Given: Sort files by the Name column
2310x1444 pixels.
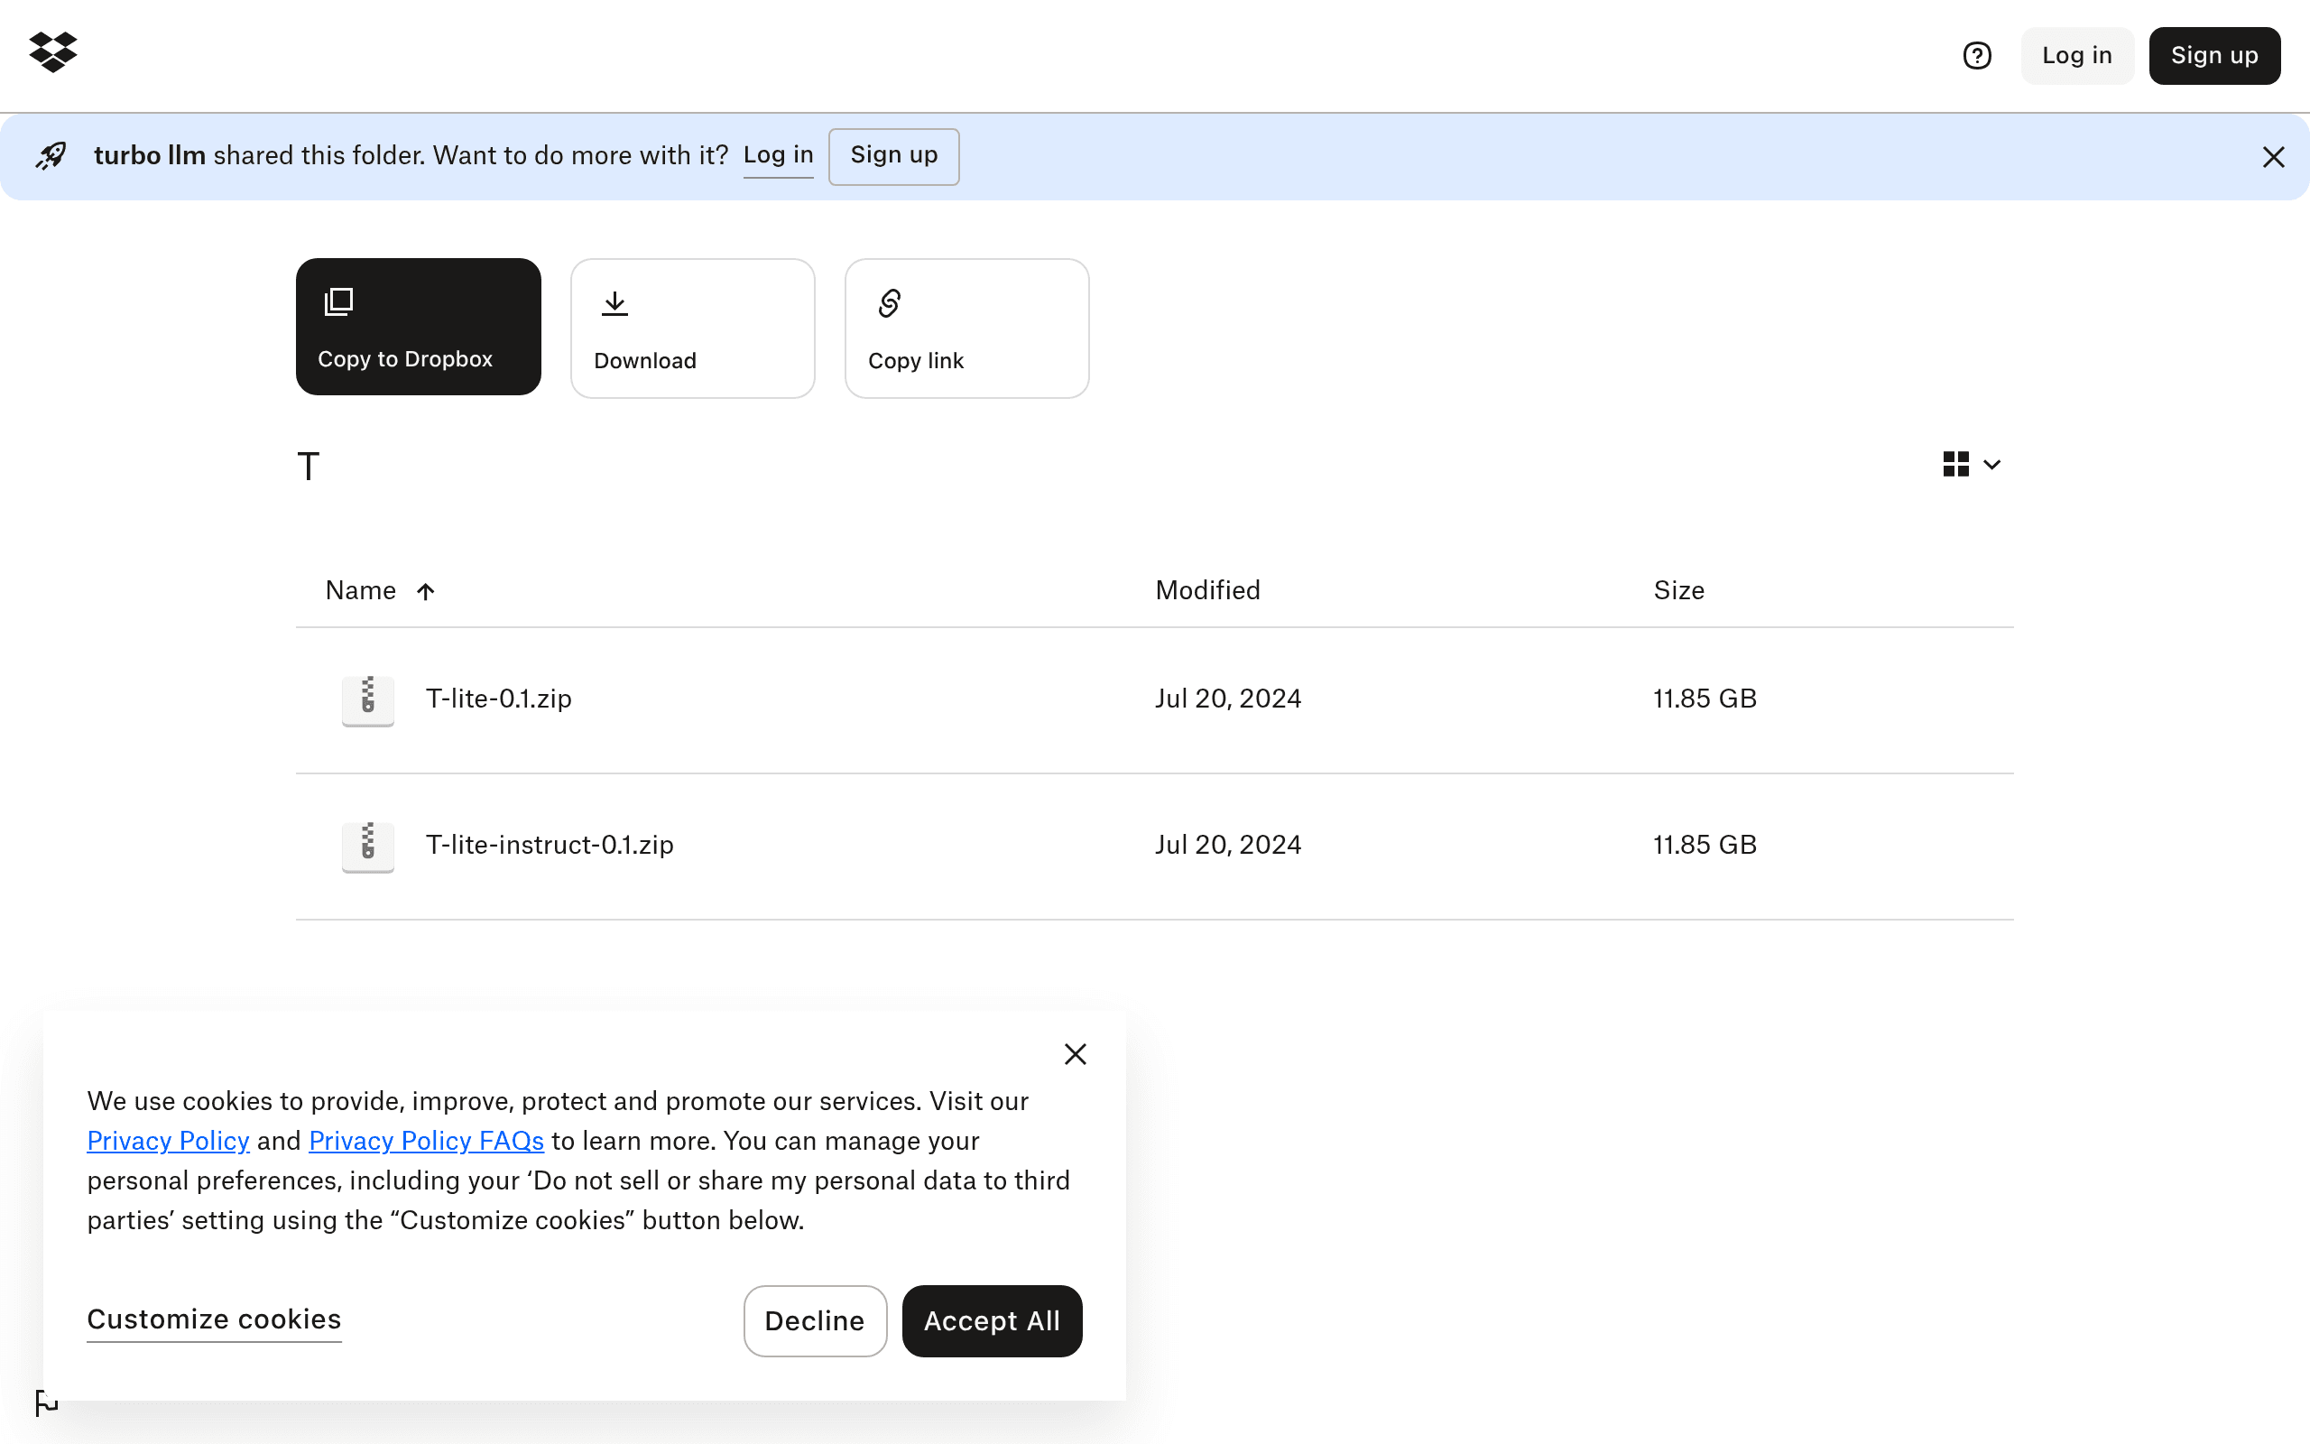Looking at the screenshot, I should point(381,590).
